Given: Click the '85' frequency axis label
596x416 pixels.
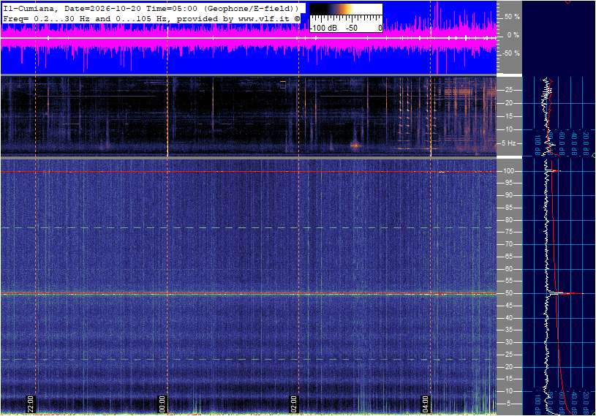Looking at the screenshot, I should click(508, 208).
